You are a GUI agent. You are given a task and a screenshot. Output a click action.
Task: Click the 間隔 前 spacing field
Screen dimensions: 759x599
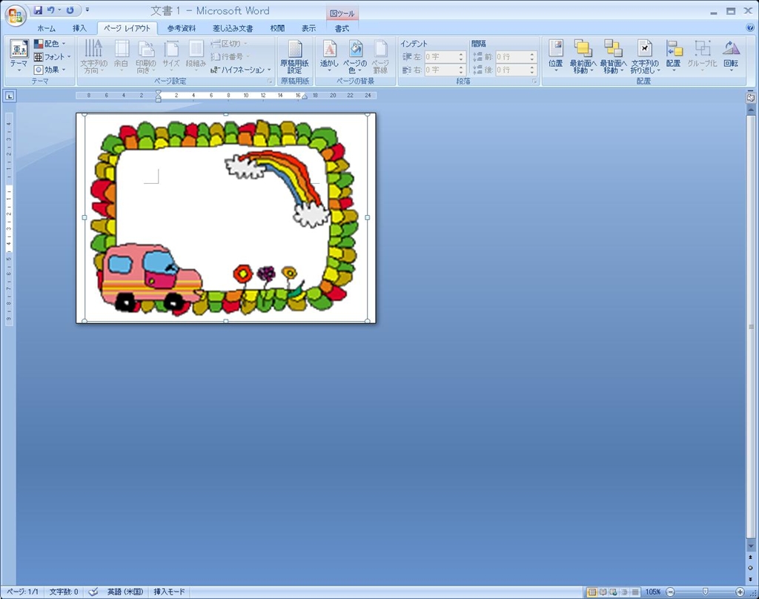(516, 56)
